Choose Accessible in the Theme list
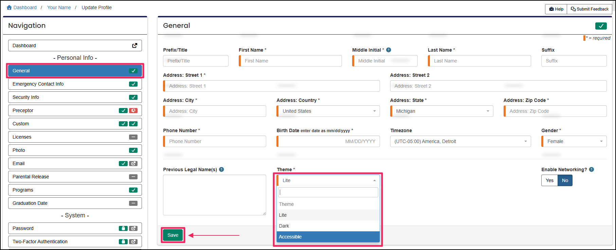The height and width of the screenshot is (250, 616). pos(328,237)
